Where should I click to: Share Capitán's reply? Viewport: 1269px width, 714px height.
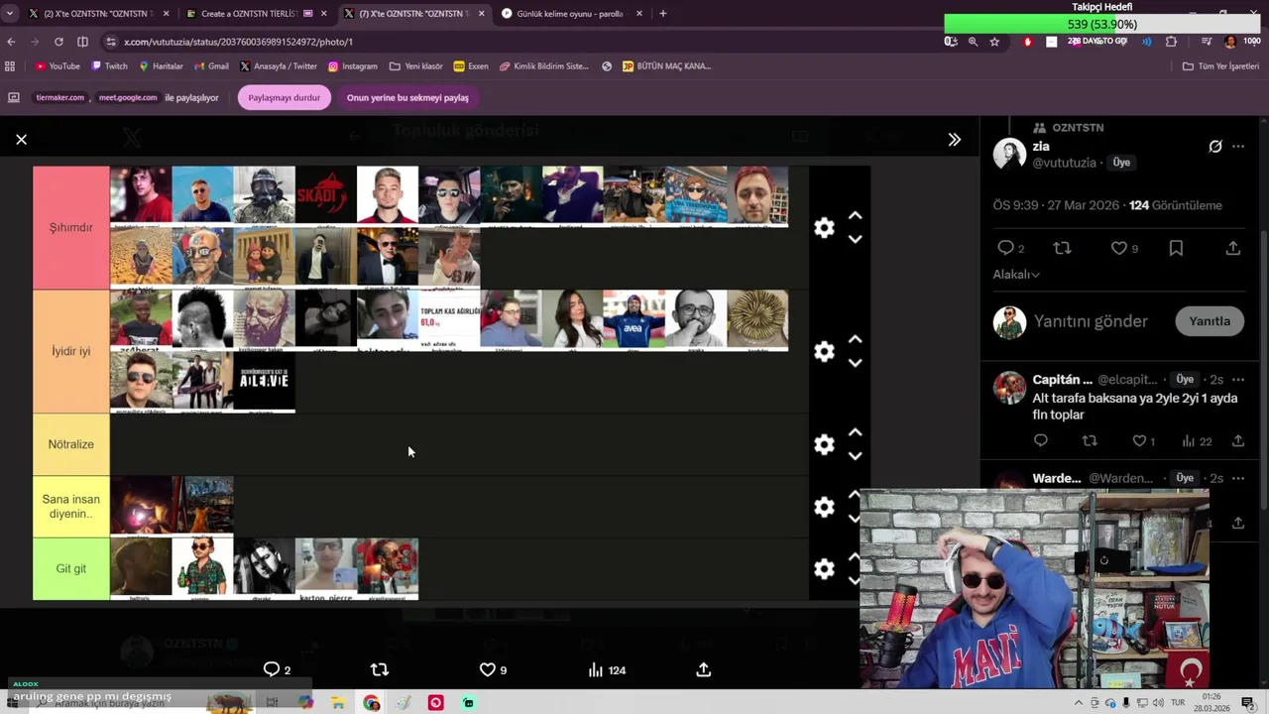tap(1238, 441)
